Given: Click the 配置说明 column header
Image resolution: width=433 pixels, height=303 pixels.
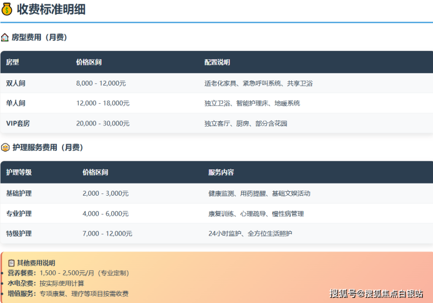Looking at the screenshot, I should (x=217, y=62).
